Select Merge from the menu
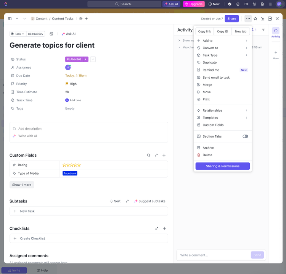 [223, 85]
